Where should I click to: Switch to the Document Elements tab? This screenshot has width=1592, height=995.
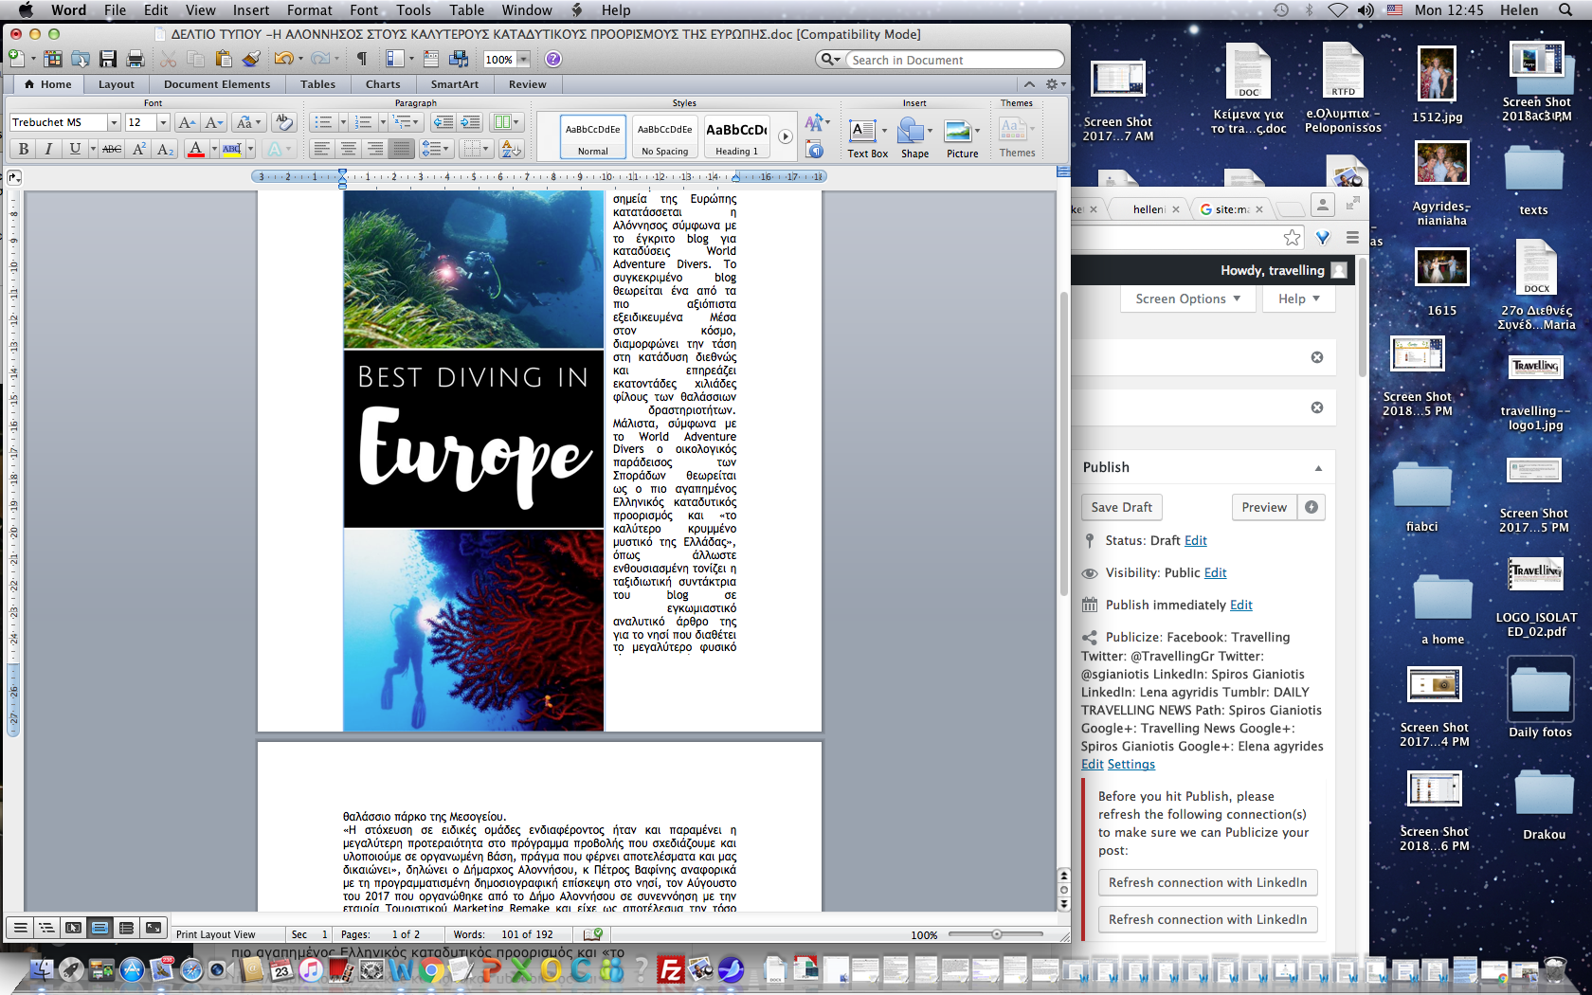[217, 84]
